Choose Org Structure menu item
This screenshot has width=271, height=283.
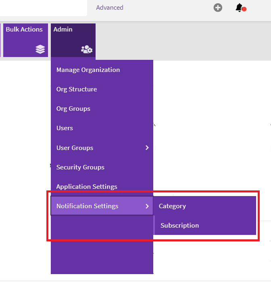[x=77, y=89]
